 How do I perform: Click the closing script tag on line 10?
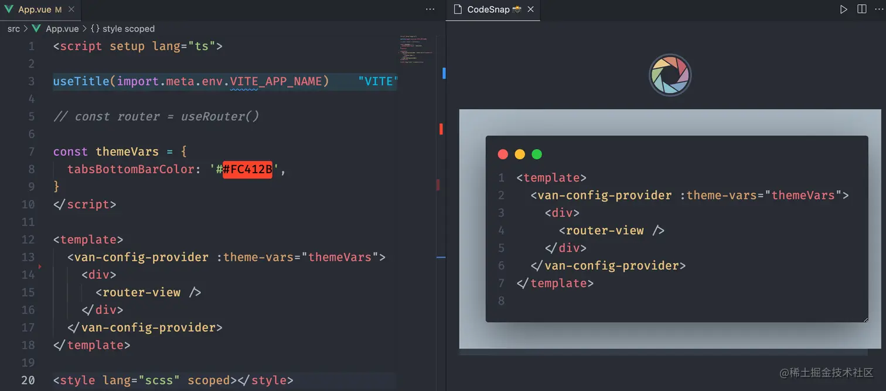pyautogui.click(x=84, y=204)
